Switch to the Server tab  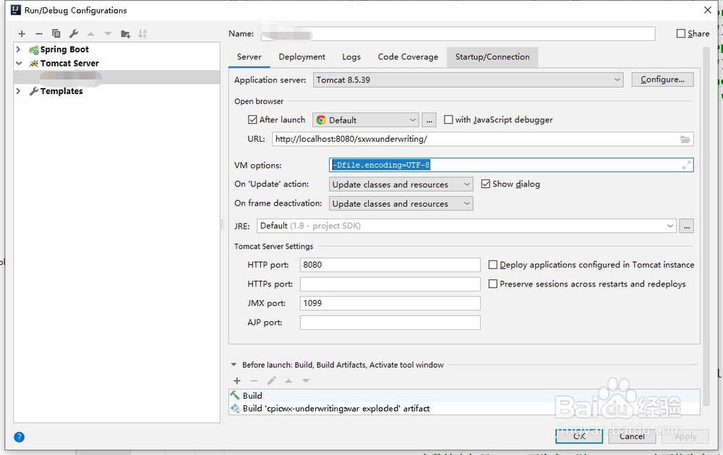pyautogui.click(x=249, y=56)
